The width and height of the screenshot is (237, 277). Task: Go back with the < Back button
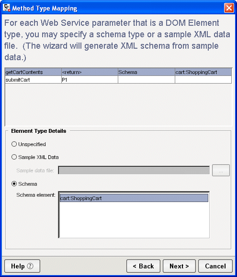(143, 266)
